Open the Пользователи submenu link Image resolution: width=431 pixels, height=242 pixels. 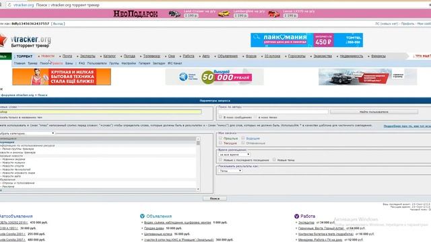[97, 63]
